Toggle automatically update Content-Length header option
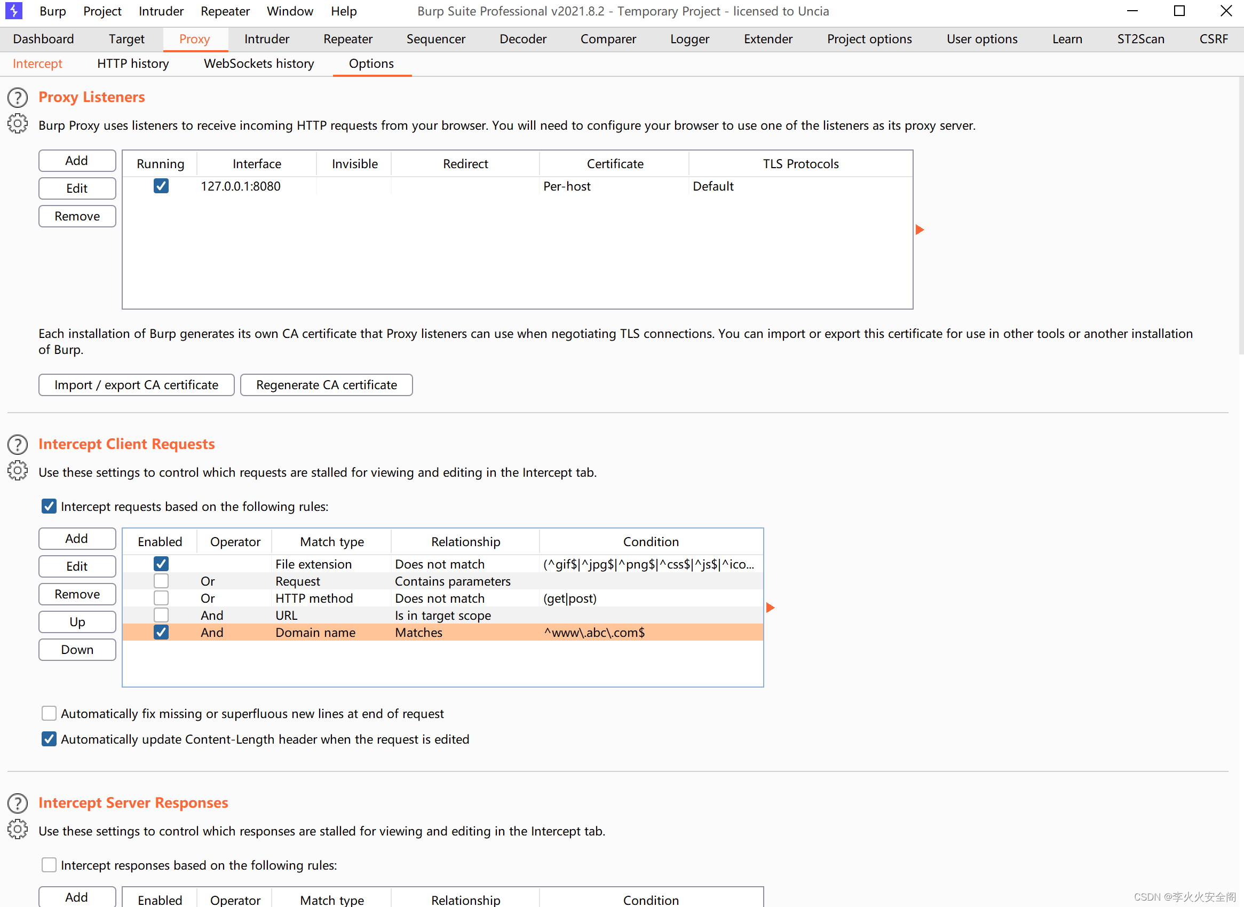Viewport: 1244px width, 907px height. 49,739
